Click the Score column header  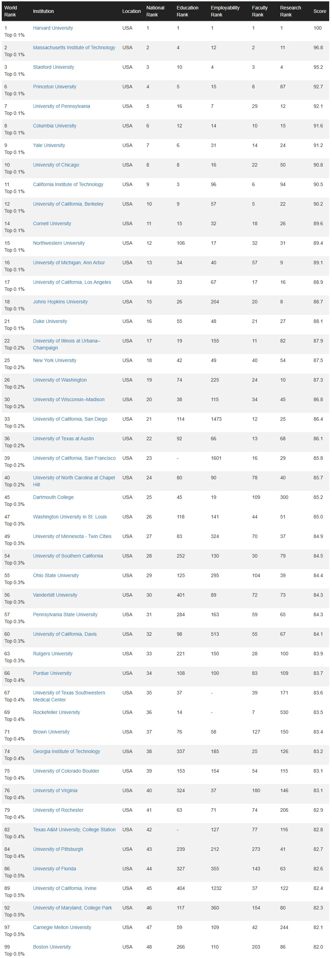pyautogui.click(x=319, y=11)
